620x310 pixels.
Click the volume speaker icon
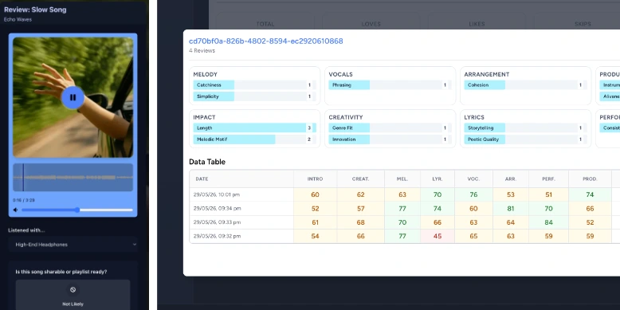(15, 210)
